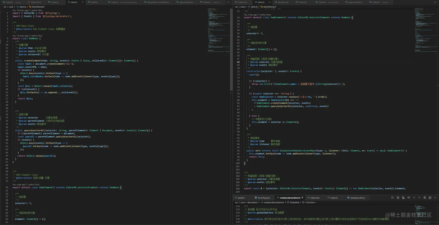Screen dimensions: 439x225
Task: Click 'You, a day ago' CodeLens in left editor
Action: (x=26, y=184)
